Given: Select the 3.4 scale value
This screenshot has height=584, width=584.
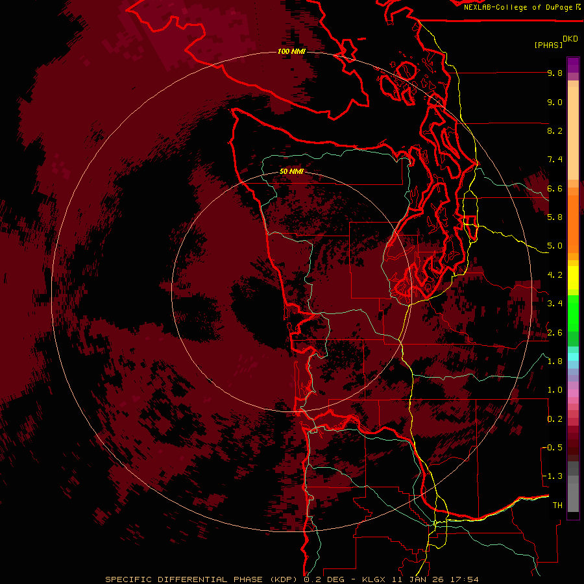Looking at the screenshot, I should [x=555, y=304].
